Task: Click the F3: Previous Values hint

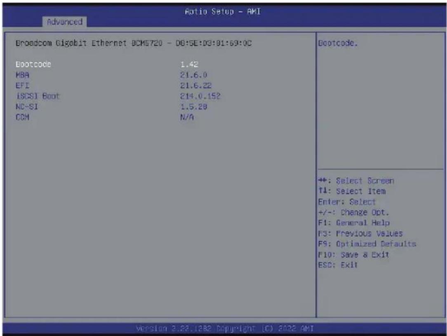Action: [360, 233]
